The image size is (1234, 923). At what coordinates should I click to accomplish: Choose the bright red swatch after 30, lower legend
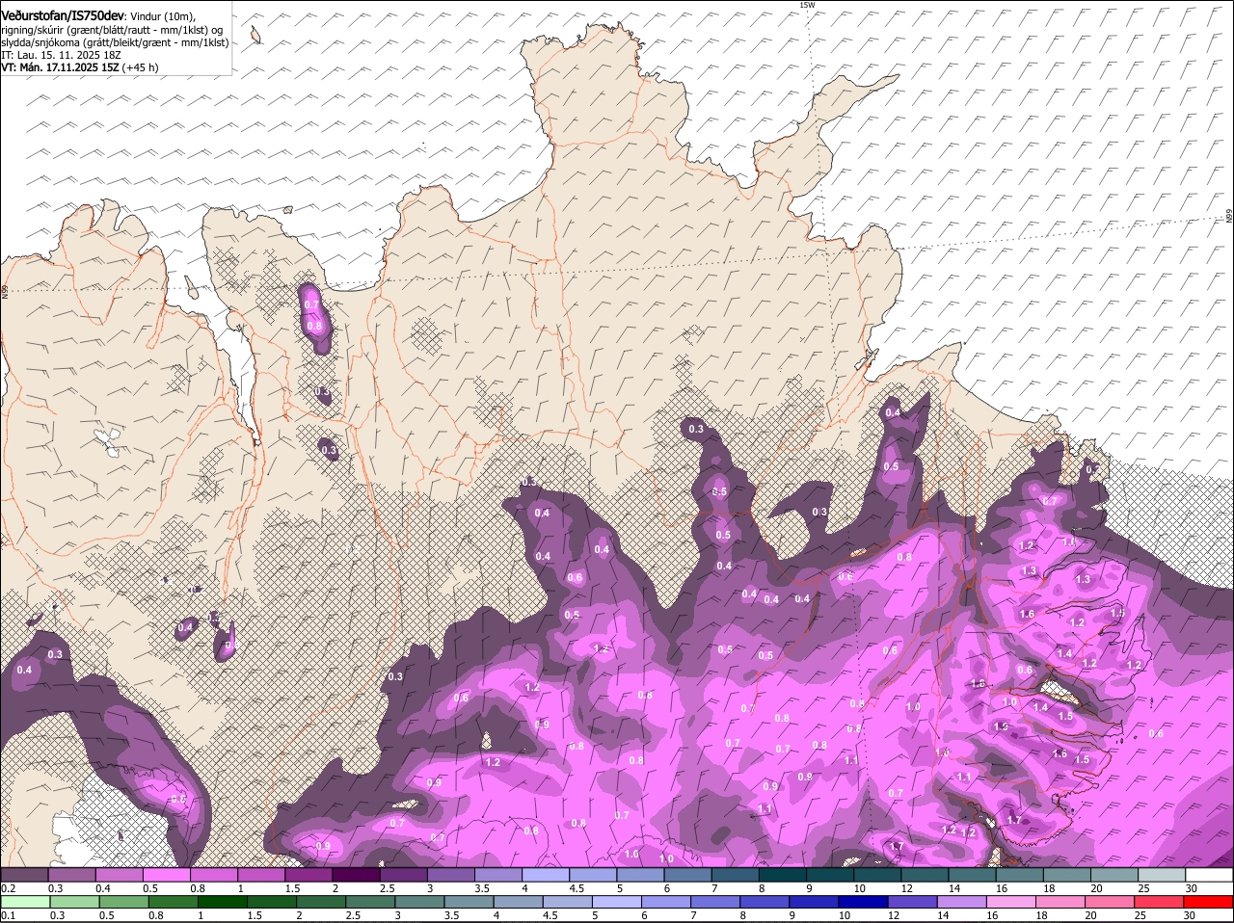(1207, 902)
